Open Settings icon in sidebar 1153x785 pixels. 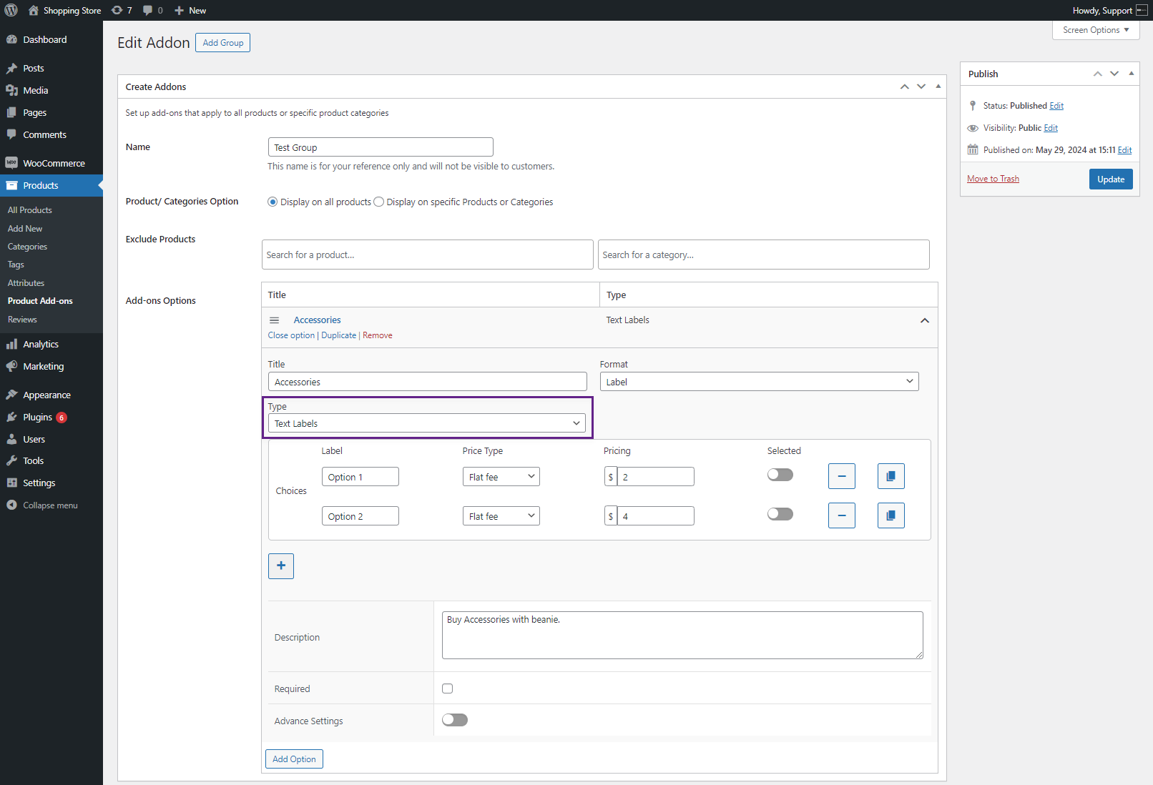point(11,483)
